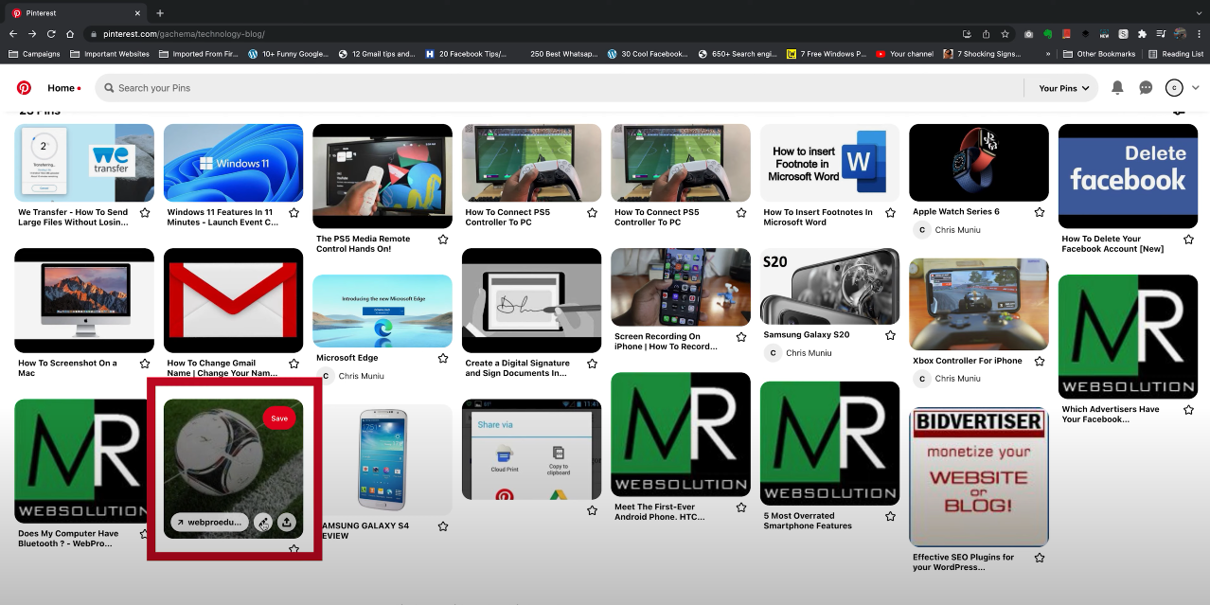Open a new tab with the plus icon
The height and width of the screenshot is (605, 1210).
[x=159, y=13]
